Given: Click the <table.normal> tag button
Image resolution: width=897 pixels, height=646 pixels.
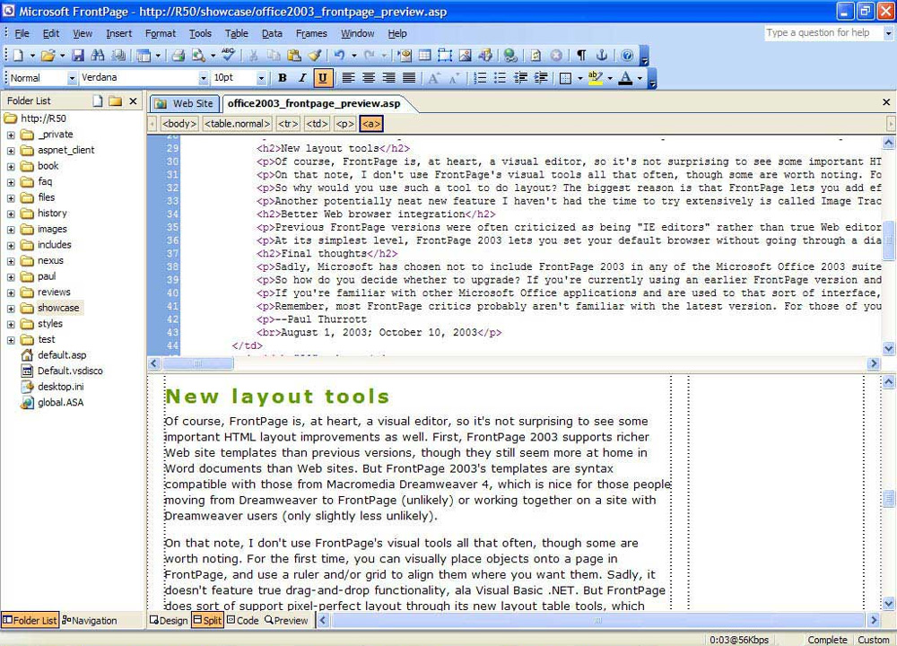Looking at the screenshot, I should 237,124.
